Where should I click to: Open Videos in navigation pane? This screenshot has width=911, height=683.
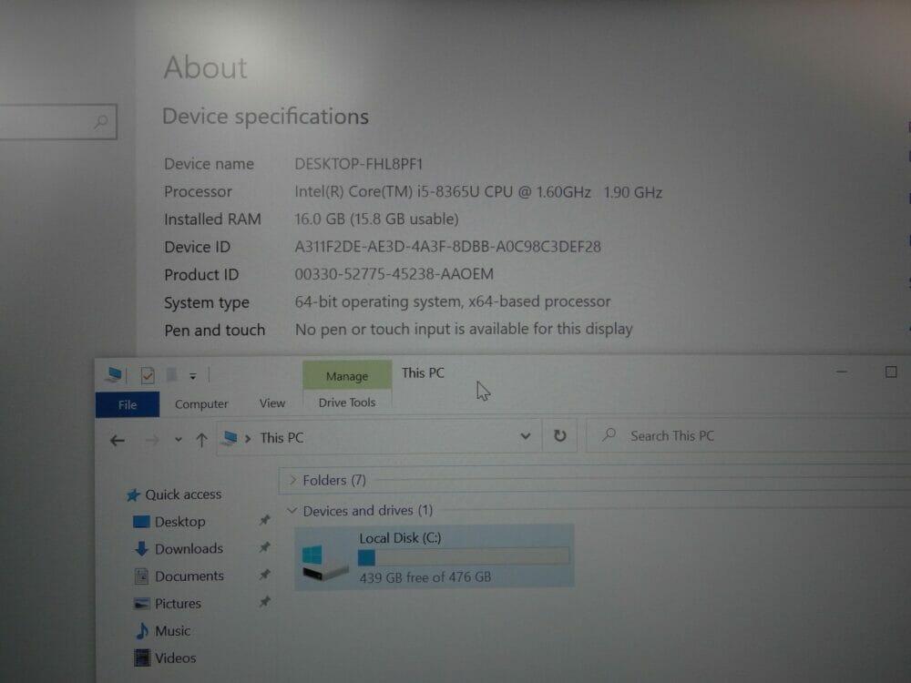176,658
